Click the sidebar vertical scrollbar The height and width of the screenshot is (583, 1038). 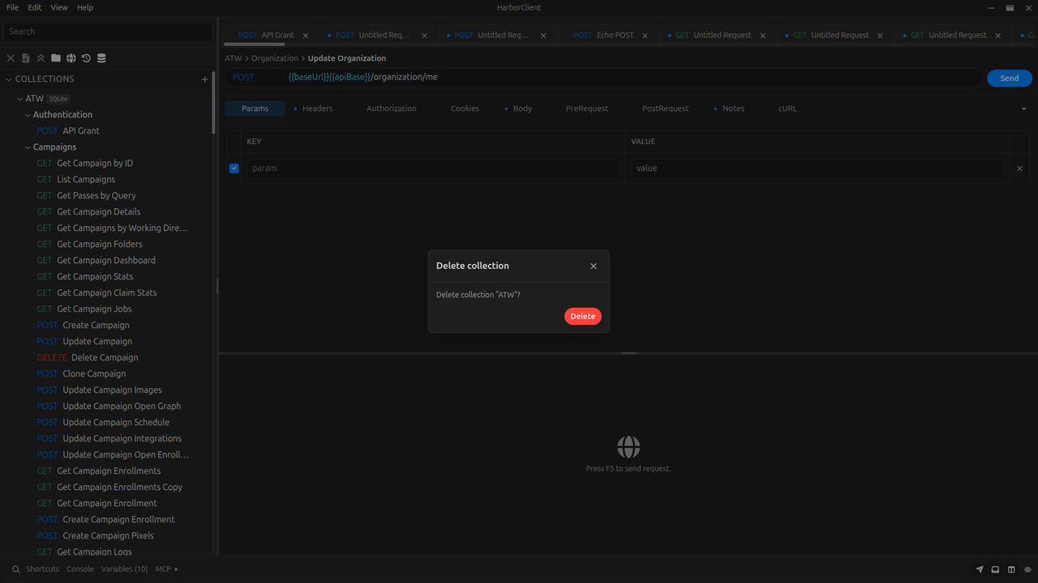click(x=214, y=103)
